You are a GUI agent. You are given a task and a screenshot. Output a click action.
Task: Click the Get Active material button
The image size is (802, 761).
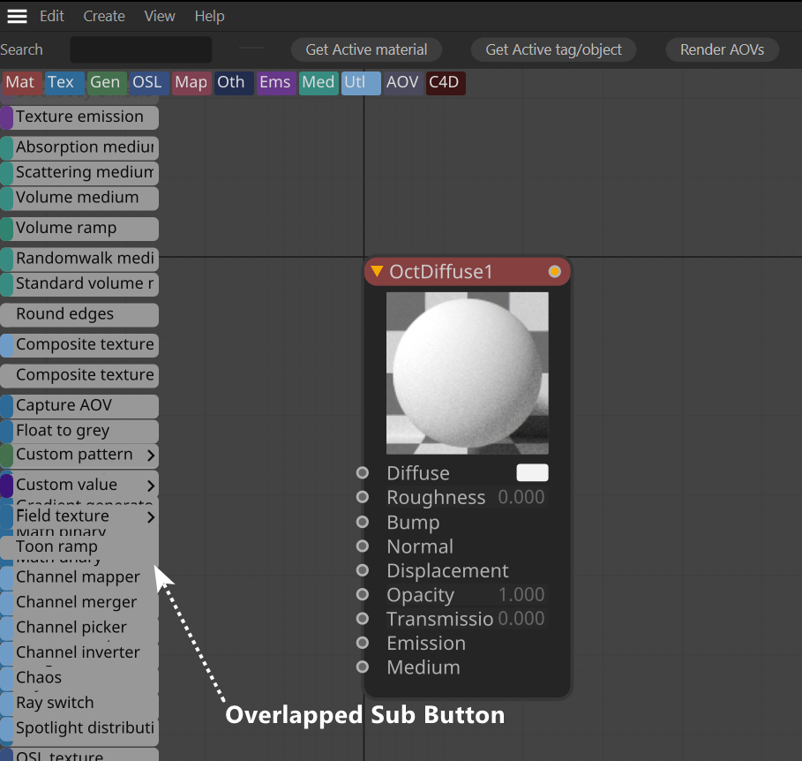(366, 49)
